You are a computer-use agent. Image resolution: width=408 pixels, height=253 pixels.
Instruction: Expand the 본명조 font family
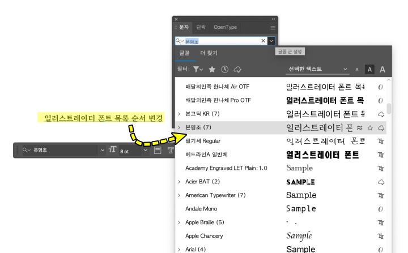pyautogui.click(x=179, y=127)
